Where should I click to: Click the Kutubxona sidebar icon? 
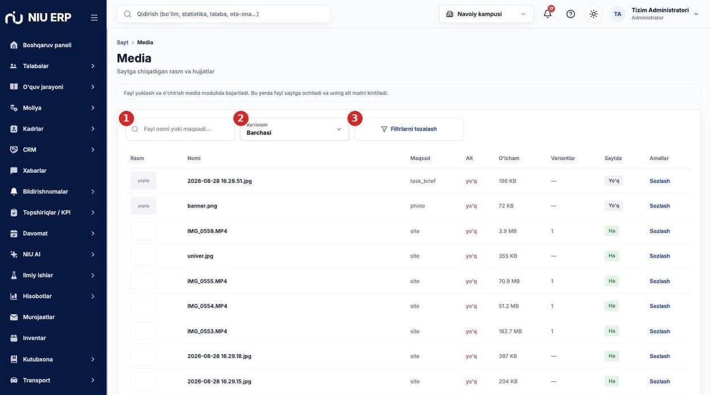pyautogui.click(x=14, y=359)
